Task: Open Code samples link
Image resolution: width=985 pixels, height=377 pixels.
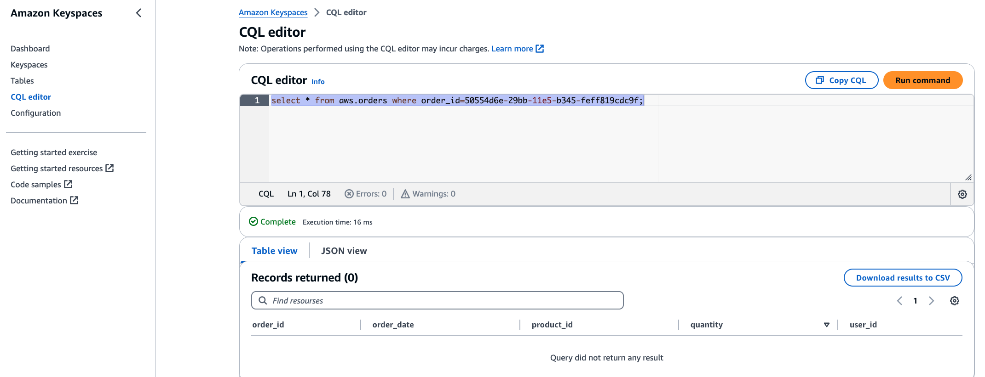Action: coord(36,185)
